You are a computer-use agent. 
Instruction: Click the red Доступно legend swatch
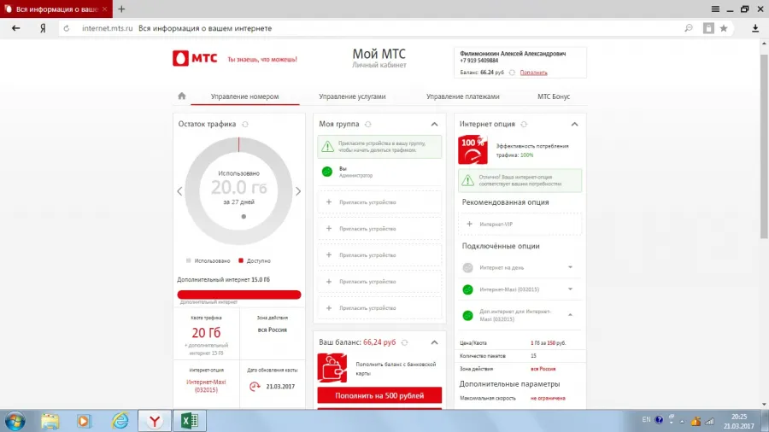(241, 260)
